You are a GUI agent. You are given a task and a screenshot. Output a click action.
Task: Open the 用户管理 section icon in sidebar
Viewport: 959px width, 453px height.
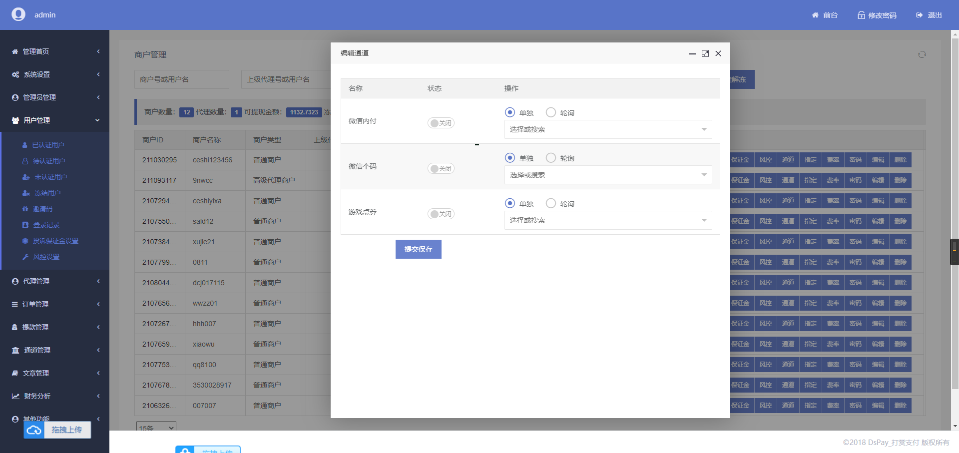tap(14, 120)
